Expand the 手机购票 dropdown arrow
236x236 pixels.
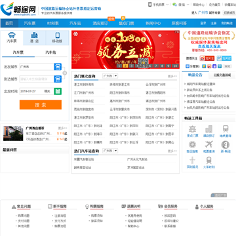pos(167,5)
